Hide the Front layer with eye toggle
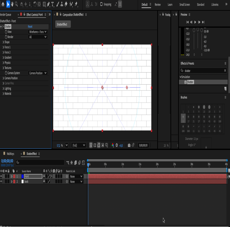The image size is (230, 227). click(x=1, y=176)
